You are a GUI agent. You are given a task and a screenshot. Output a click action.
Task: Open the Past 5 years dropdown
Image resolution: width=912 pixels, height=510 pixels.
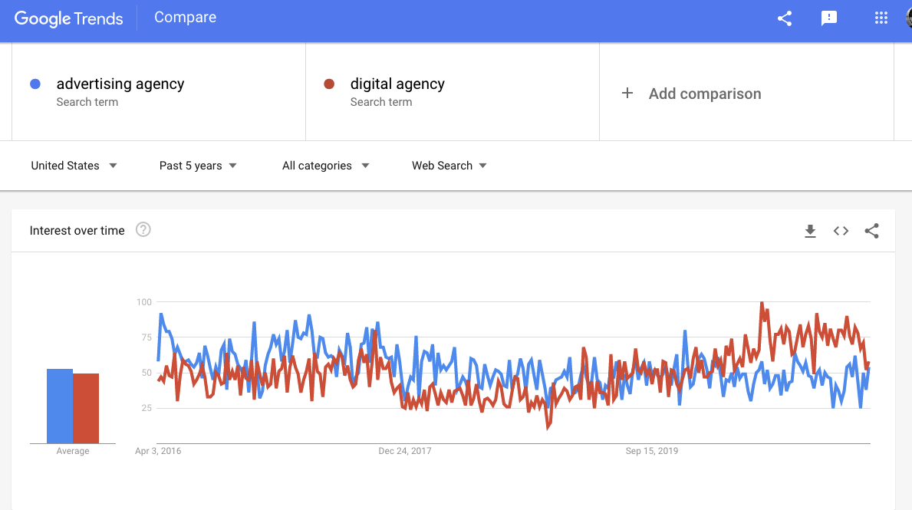pyautogui.click(x=198, y=166)
